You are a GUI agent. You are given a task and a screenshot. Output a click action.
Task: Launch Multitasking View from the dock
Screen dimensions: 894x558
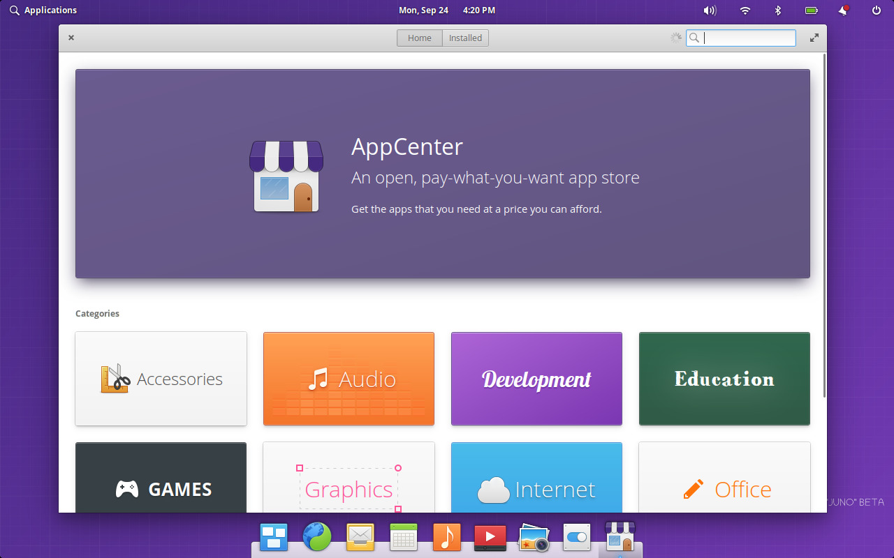tap(274, 537)
